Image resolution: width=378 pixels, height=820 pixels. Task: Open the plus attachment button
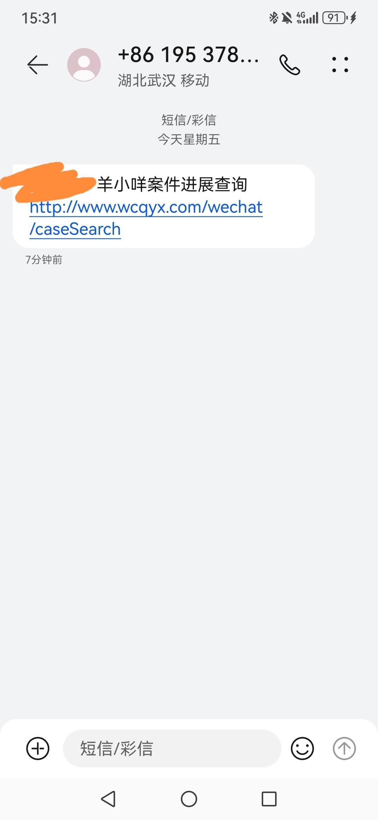[38, 748]
